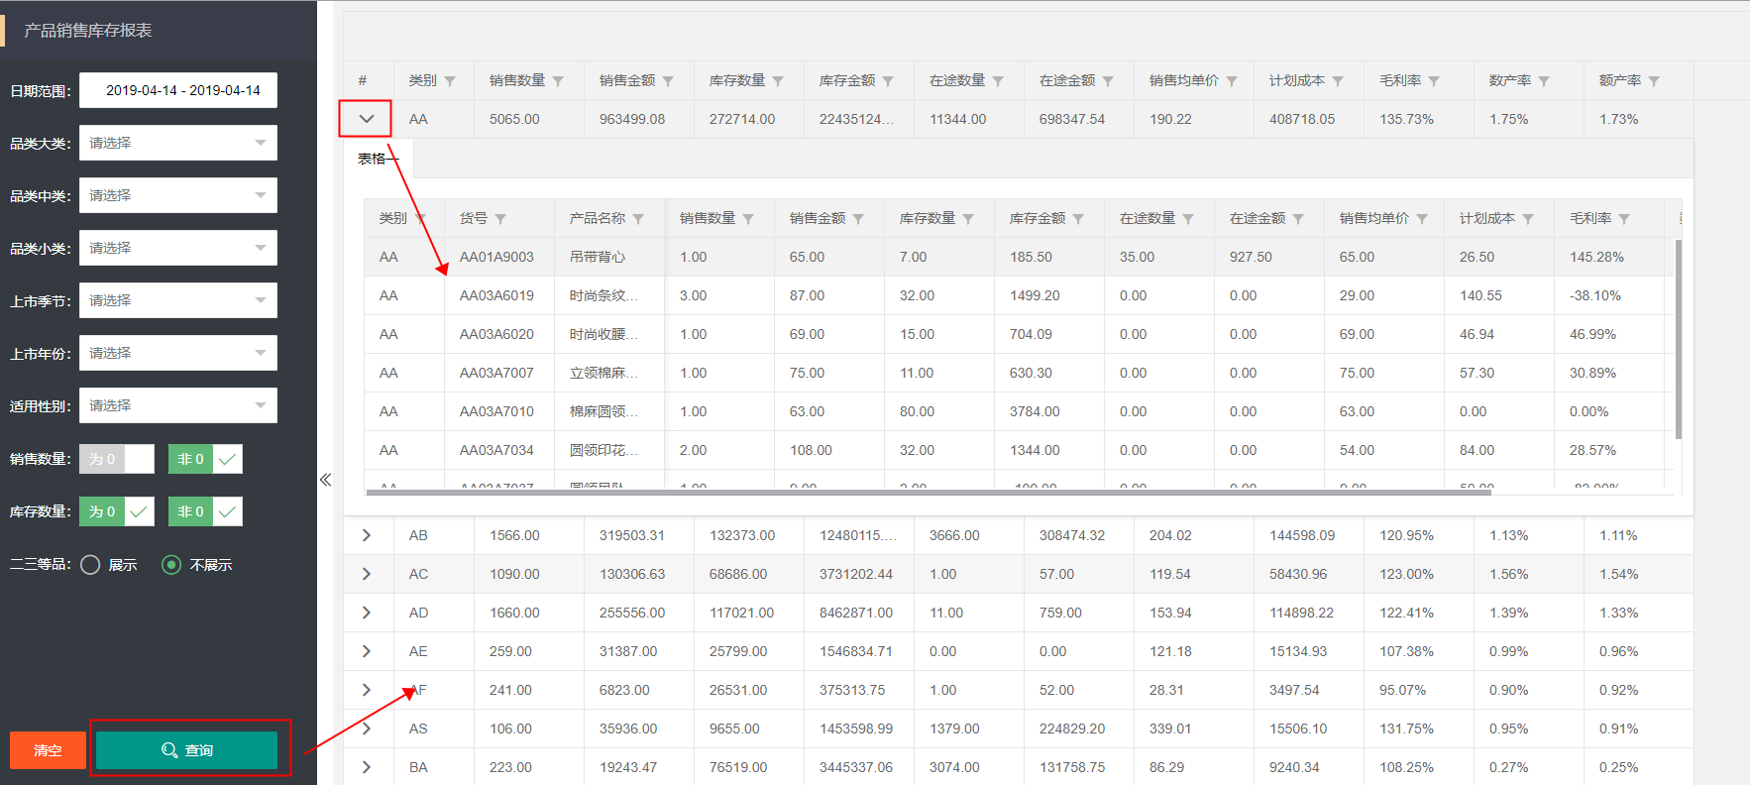Open filter for outer 在途金额 column
The width and height of the screenshot is (1750, 785).
point(1108,81)
